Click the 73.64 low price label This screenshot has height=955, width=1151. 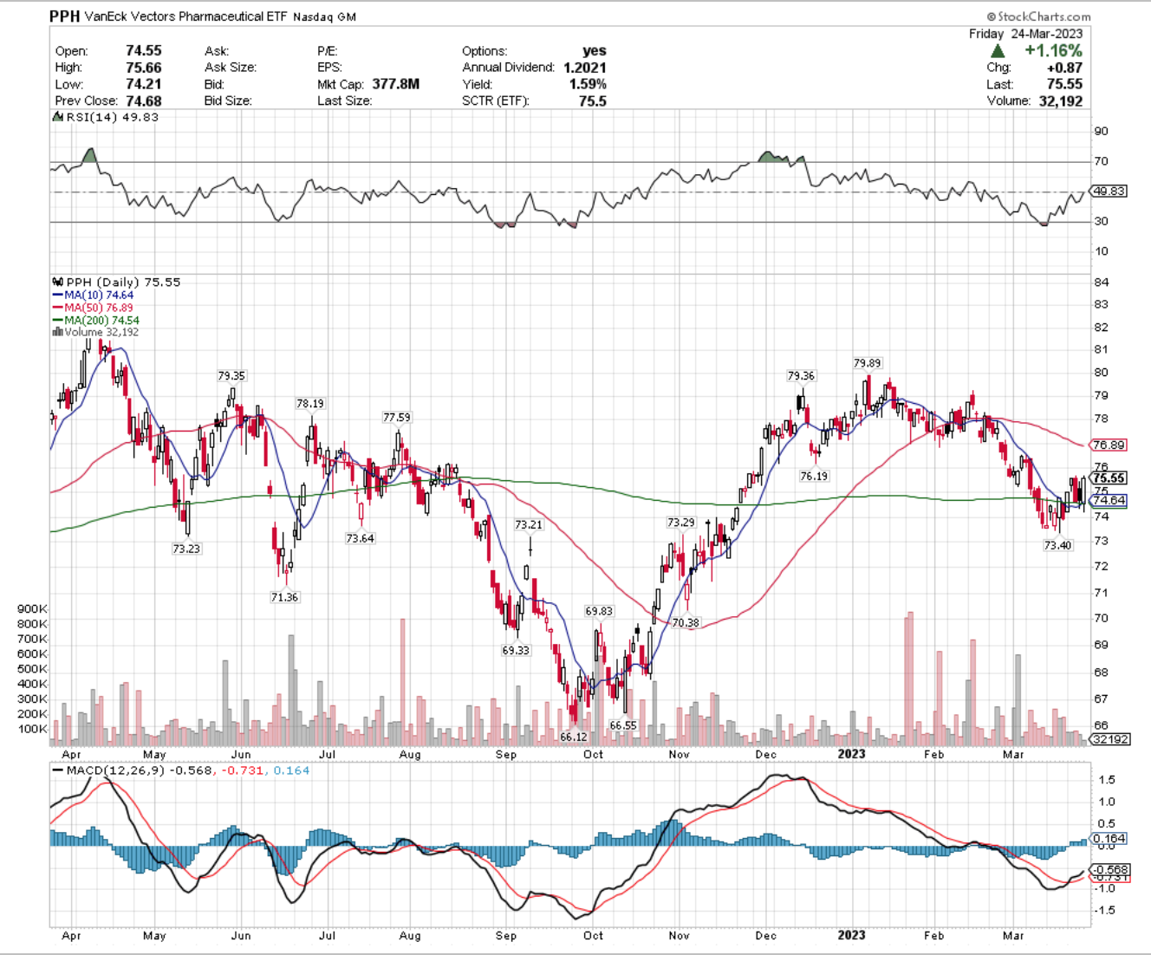pyautogui.click(x=360, y=538)
